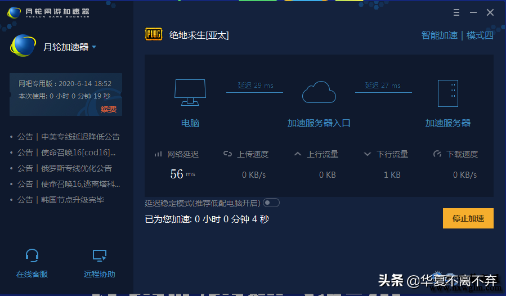Click the 网吧专用版 expiry date text
The width and height of the screenshot is (506, 296).
tap(65, 84)
